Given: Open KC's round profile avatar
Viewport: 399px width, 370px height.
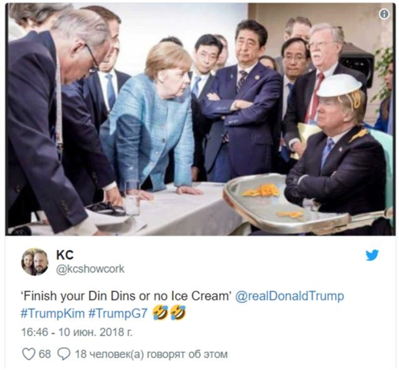Looking at the screenshot, I should [35, 262].
